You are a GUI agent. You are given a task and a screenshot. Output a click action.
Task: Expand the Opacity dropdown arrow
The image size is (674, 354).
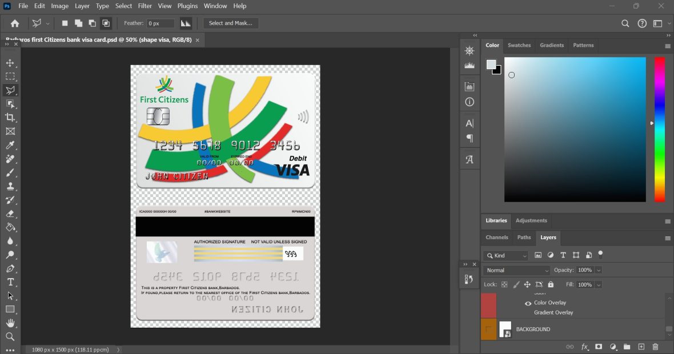599,270
